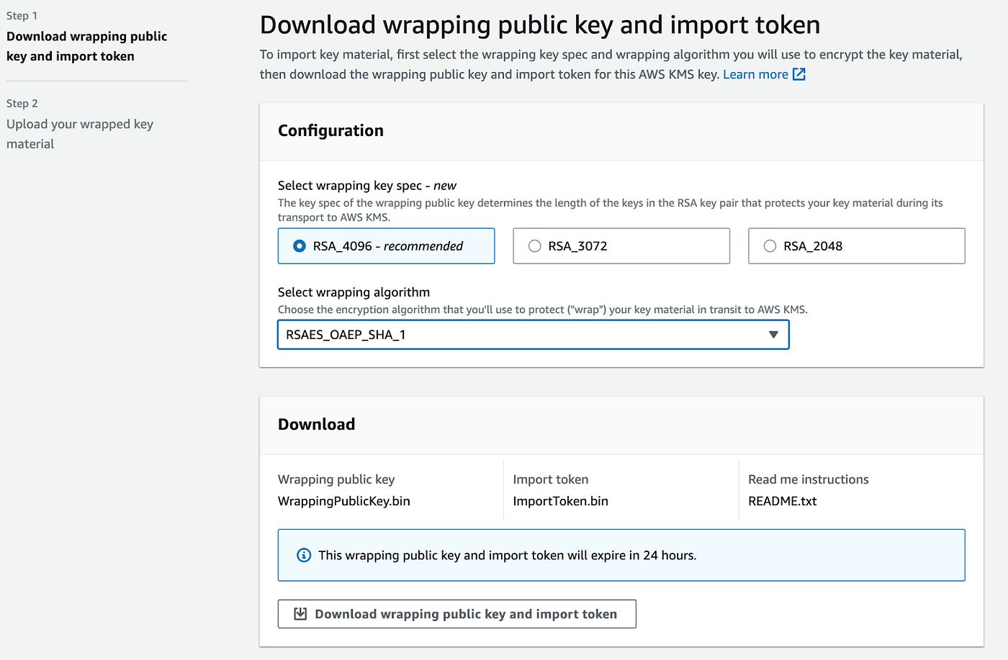This screenshot has height=660, width=1008.
Task: Open the wrapping algorithm dropdown arrow
Action: (773, 335)
